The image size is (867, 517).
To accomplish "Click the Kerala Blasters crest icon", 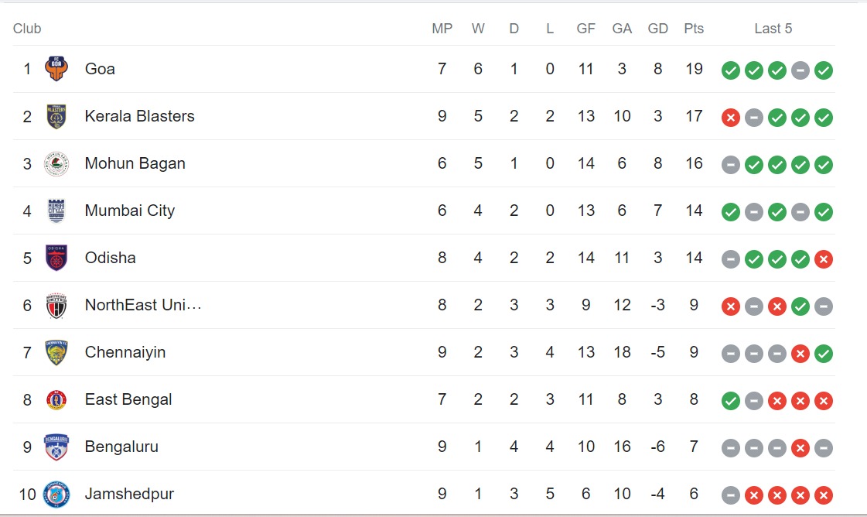I will [56, 116].
